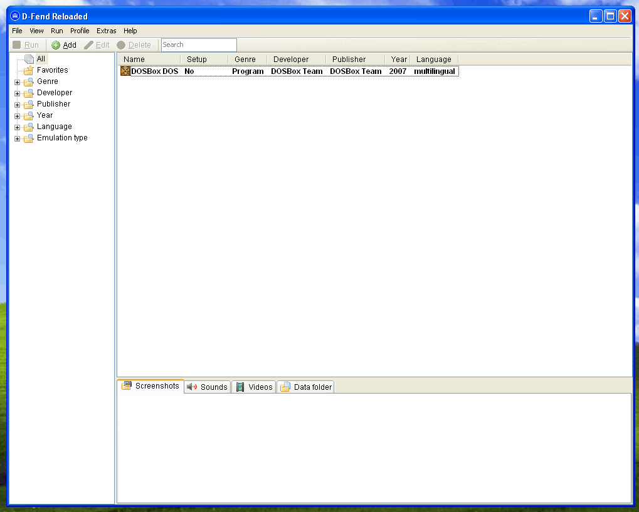Click the Year folder icon
Screen dimensions: 639x512
[28, 116]
